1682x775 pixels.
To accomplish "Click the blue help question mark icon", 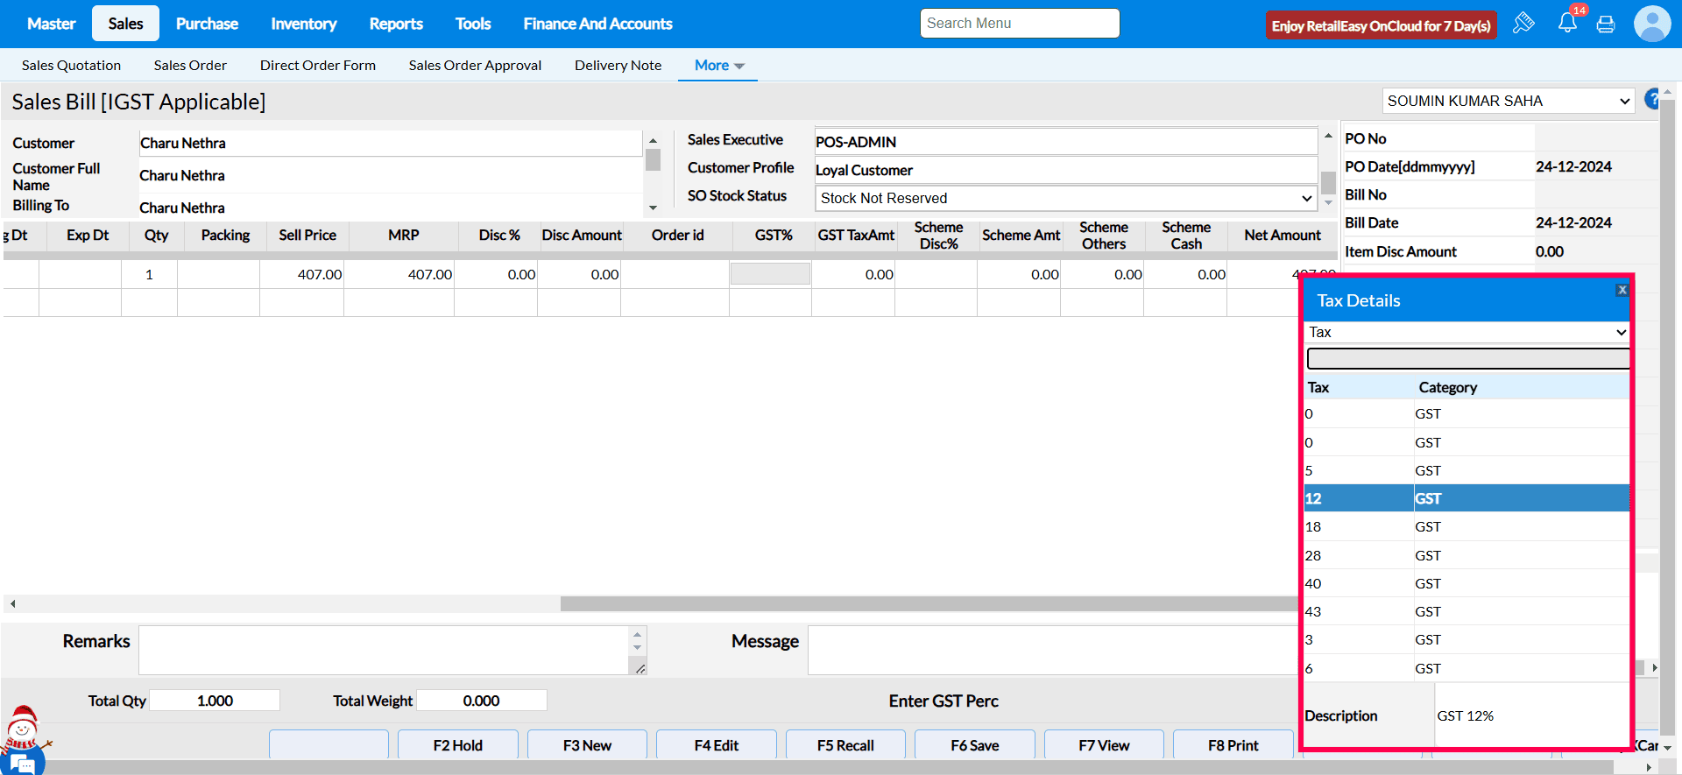I will click(1652, 99).
